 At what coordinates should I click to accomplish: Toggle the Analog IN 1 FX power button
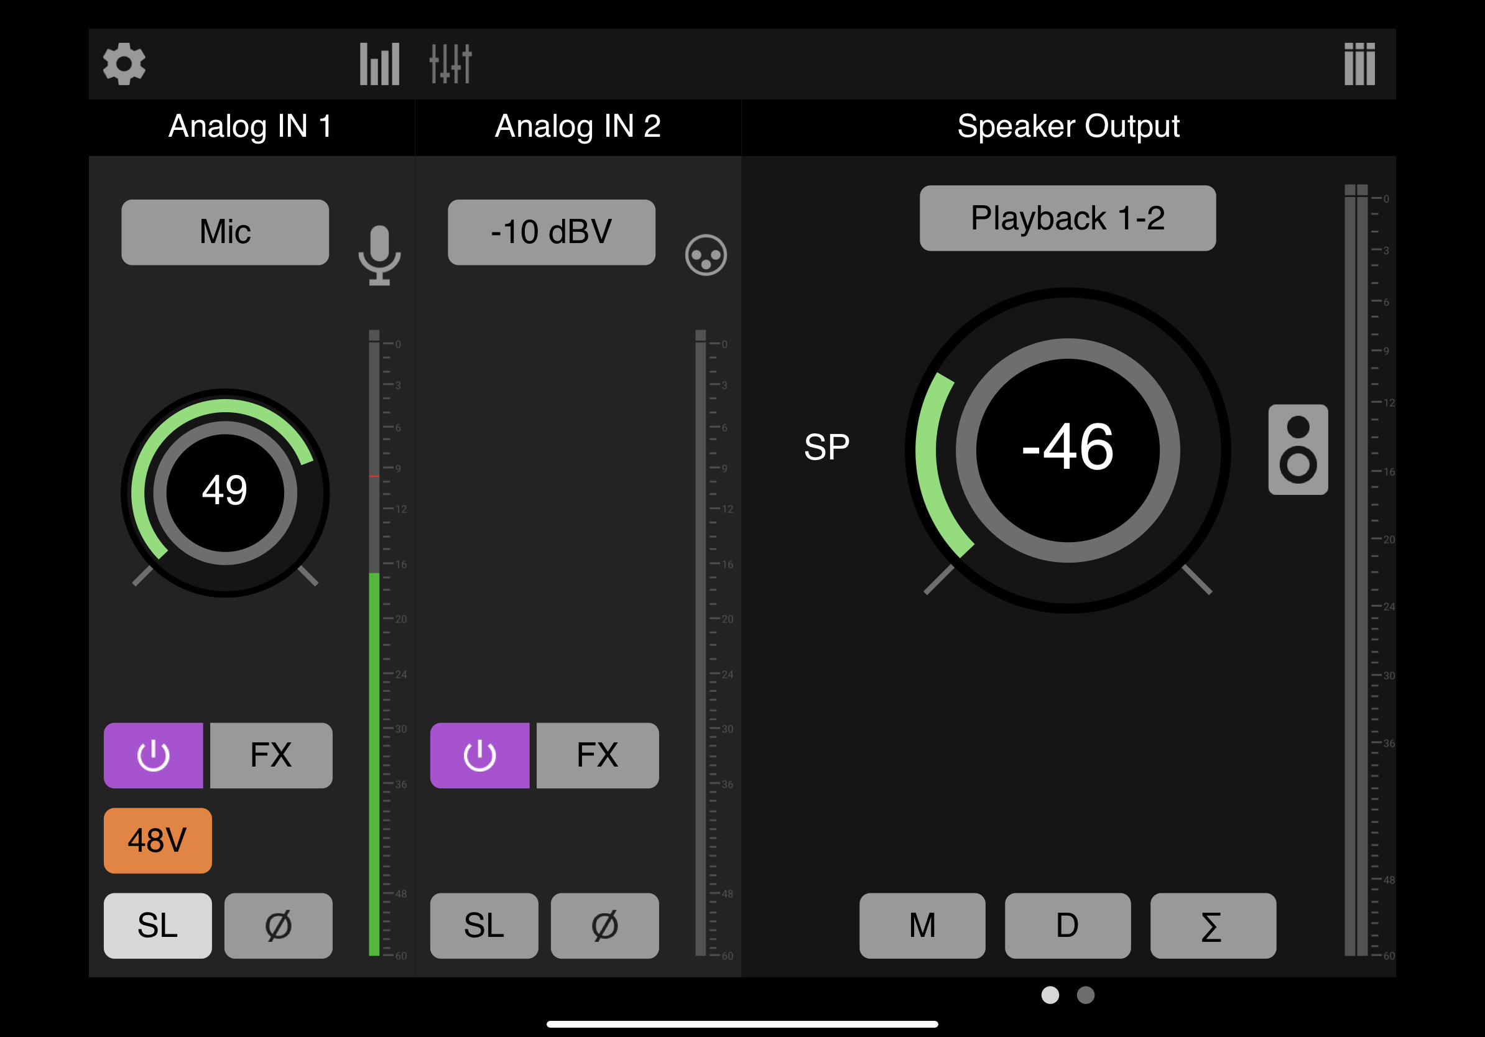pyautogui.click(x=153, y=755)
